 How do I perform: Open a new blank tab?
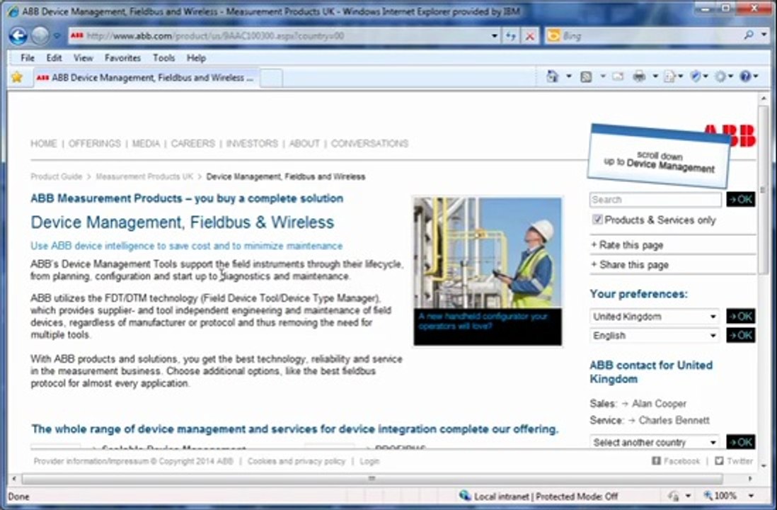(271, 78)
